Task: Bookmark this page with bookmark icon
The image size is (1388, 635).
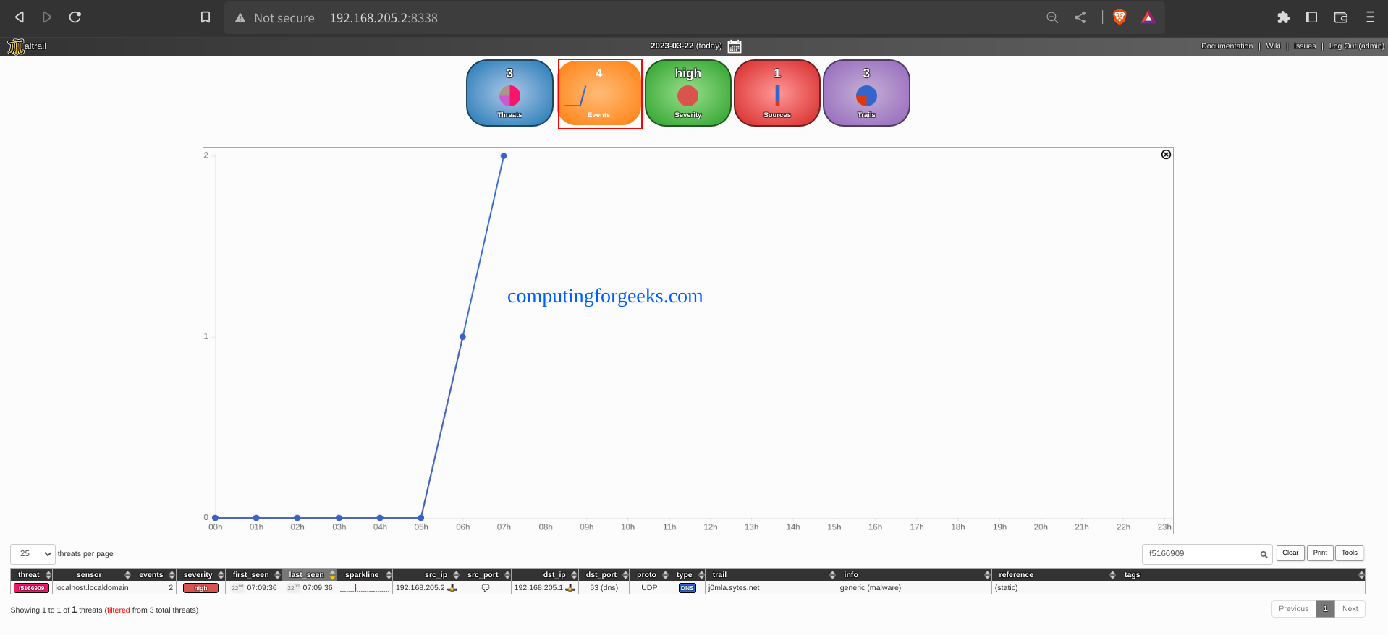Action: pyautogui.click(x=206, y=17)
